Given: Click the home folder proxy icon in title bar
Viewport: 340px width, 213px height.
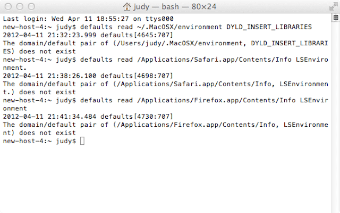Looking at the screenshot, I should pos(127,6).
